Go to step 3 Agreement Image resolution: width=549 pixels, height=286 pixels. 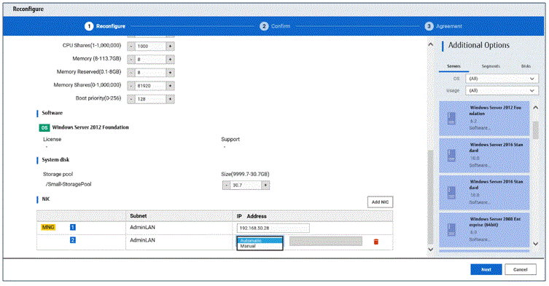[x=443, y=26]
